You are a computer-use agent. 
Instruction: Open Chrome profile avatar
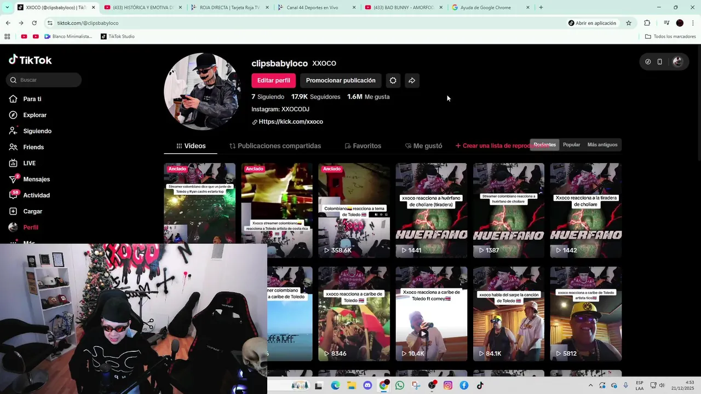coord(680,23)
